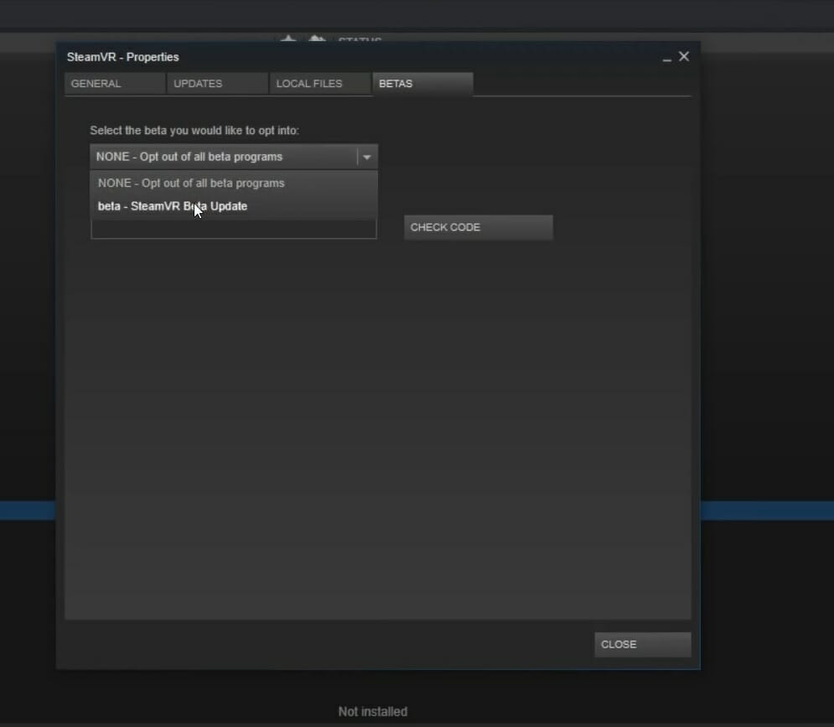Image resolution: width=834 pixels, height=727 pixels.
Task: Click the CLOSE button
Action: click(x=643, y=645)
